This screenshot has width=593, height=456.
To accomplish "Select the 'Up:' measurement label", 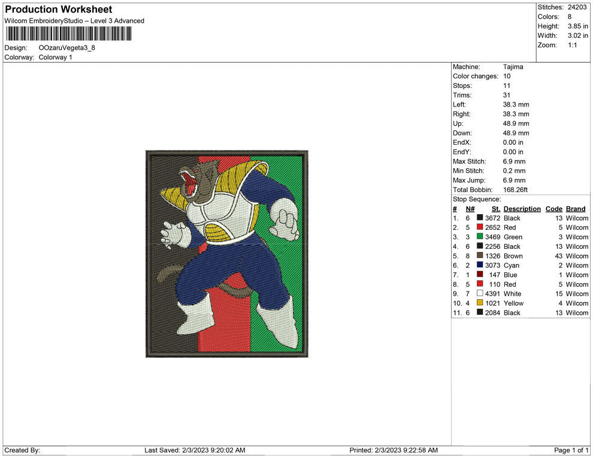I will tap(458, 123).
